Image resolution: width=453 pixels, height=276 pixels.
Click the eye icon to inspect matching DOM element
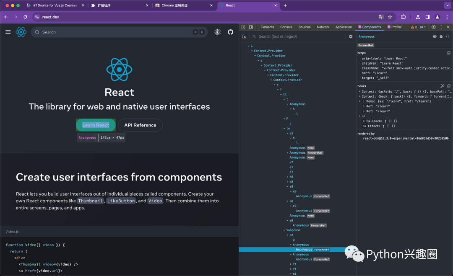pyautogui.click(x=435, y=36)
